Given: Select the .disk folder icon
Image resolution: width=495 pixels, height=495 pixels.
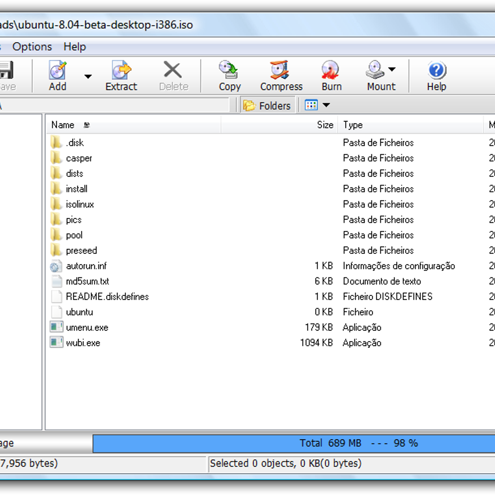Looking at the screenshot, I should (x=56, y=142).
